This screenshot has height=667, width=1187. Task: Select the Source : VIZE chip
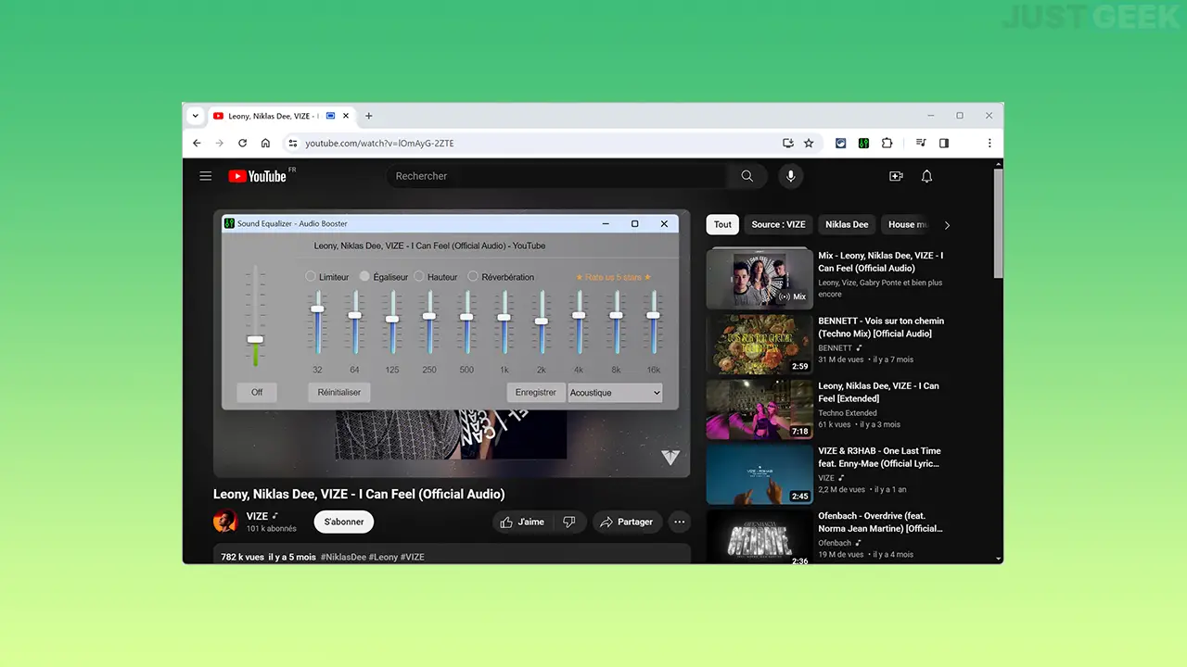(778, 224)
